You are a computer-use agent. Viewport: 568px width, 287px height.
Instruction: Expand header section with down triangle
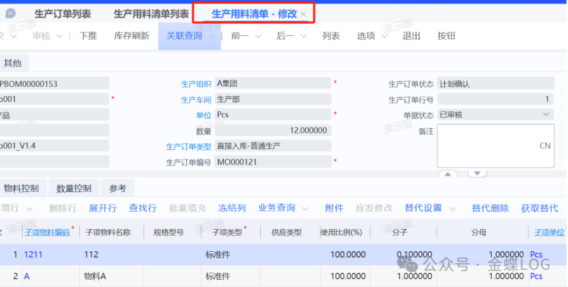(x=477, y=174)
